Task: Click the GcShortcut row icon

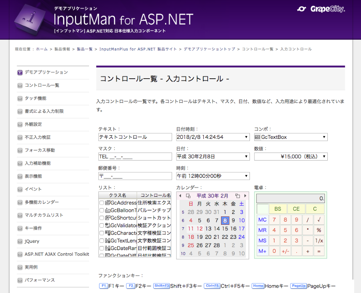Action: [x=107, y=218]
